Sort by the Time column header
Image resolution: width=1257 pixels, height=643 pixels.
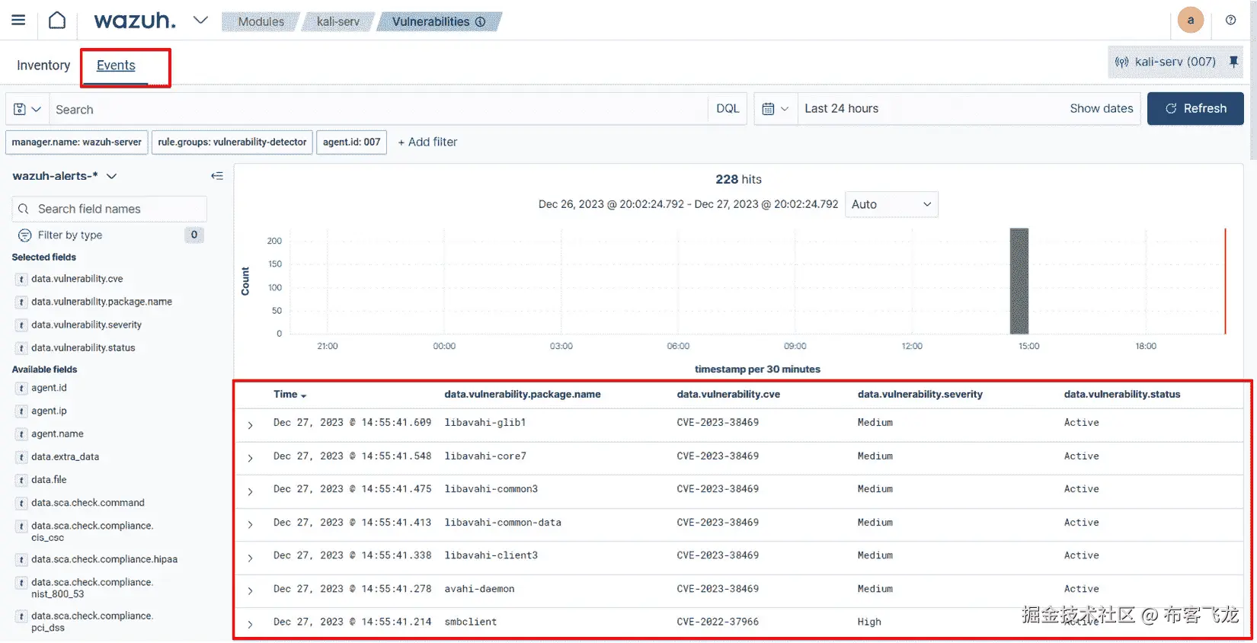(289, 395)
